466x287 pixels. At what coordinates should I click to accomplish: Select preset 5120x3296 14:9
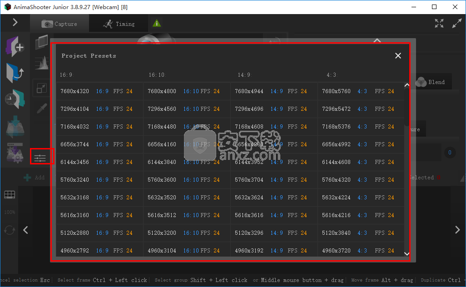tap(274, 233)
